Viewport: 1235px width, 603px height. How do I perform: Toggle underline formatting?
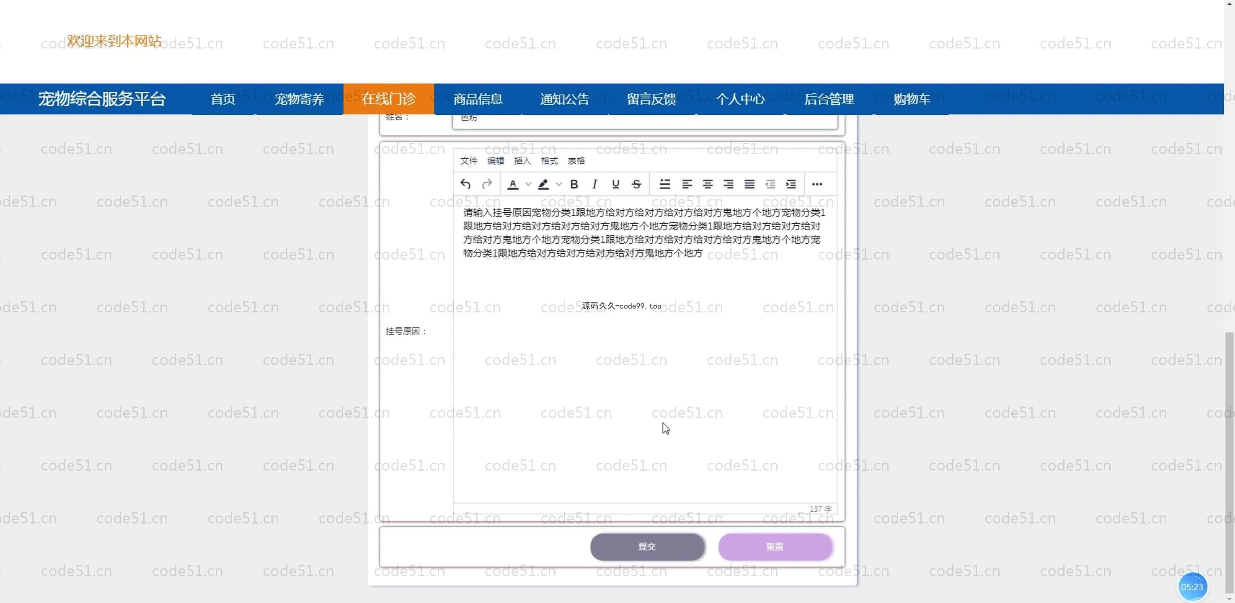[x=615, y=184]
